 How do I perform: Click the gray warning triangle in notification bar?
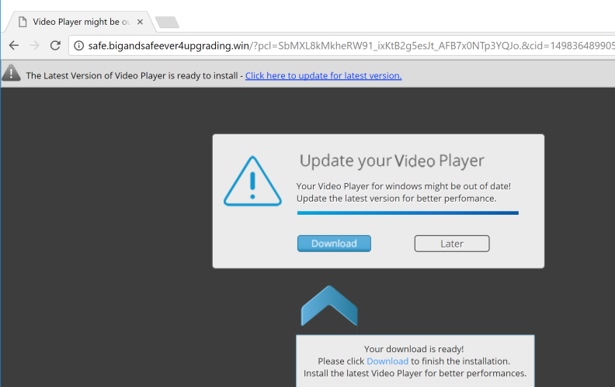(x=12, y=73)
